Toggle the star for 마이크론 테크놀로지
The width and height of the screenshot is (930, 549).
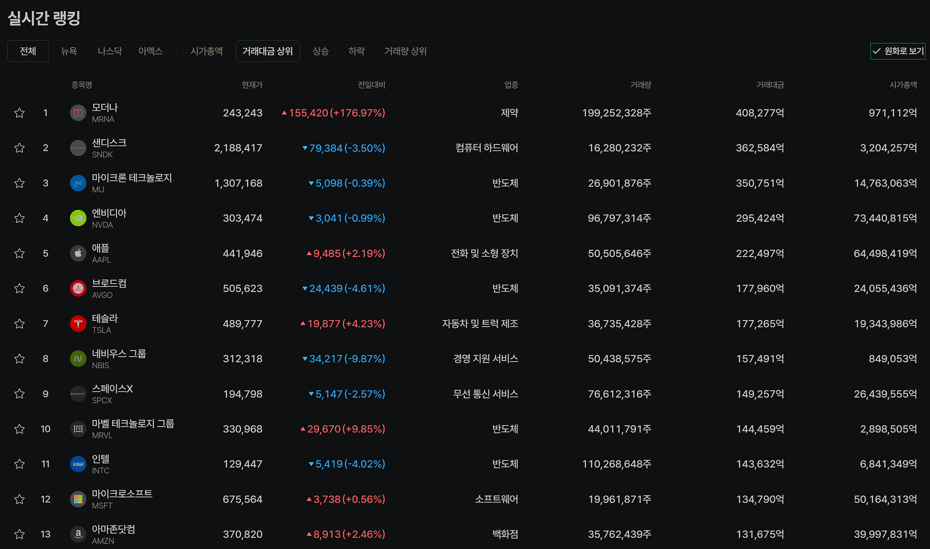tap(19, 183)
